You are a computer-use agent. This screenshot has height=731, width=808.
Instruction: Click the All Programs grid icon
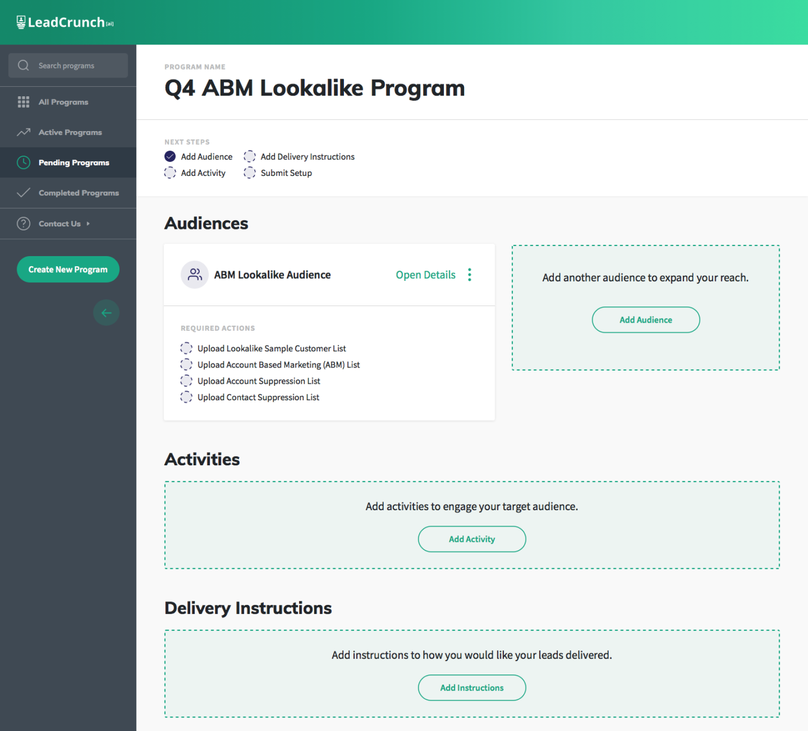point(23,102)
